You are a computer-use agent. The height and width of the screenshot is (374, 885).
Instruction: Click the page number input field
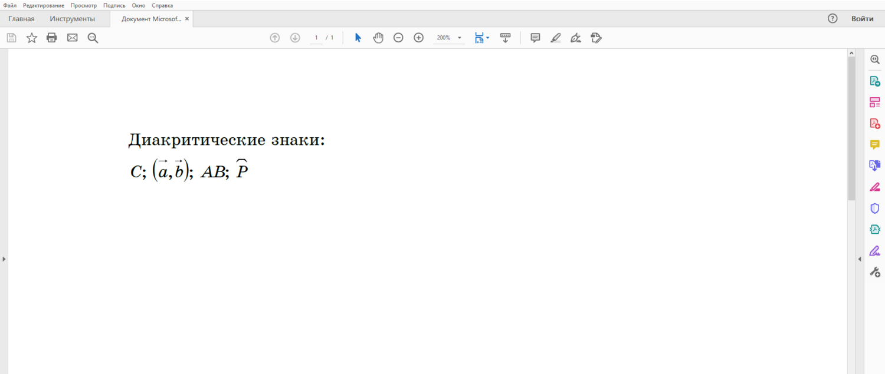pyautogui.click(x=316, y=37)
